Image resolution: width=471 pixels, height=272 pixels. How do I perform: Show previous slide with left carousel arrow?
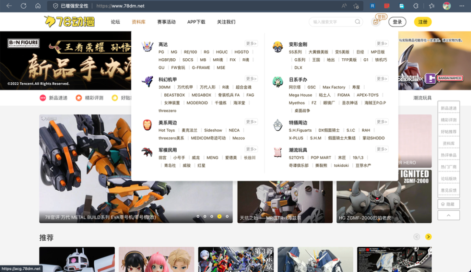51,169
